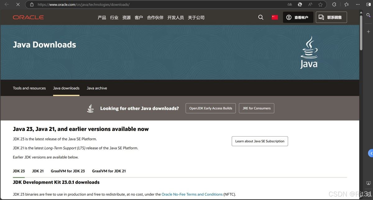Click 'JDK Development Kit 23.0.1 downloads' heading
373x200 pixels.
[x=56, y=182]
